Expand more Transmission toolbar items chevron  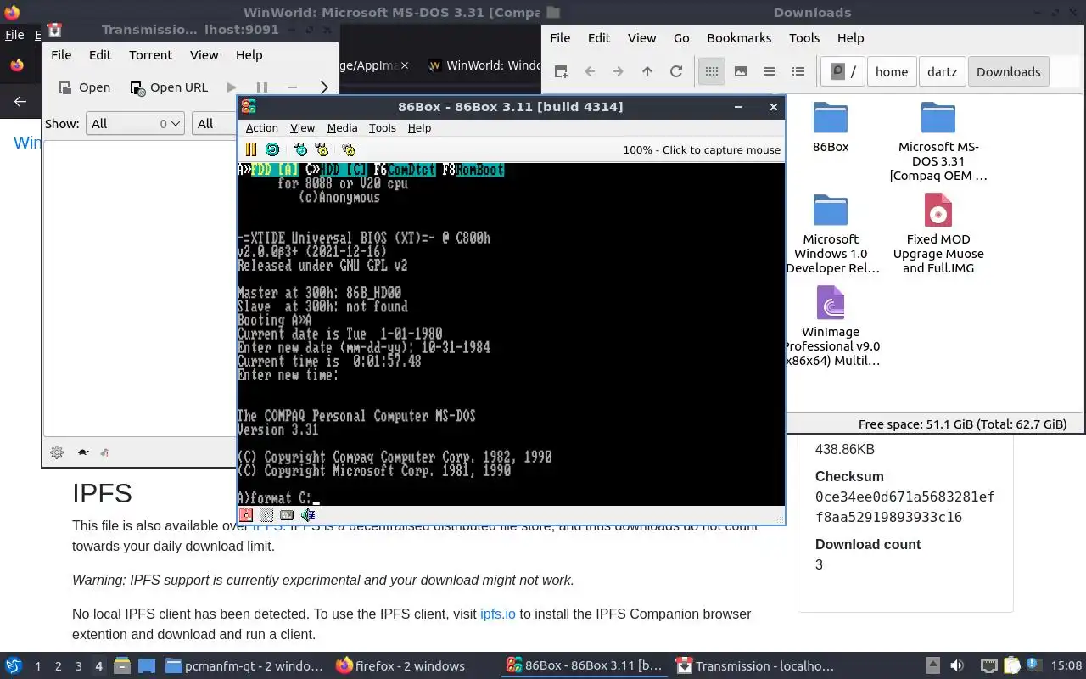(x=323, y=87)
